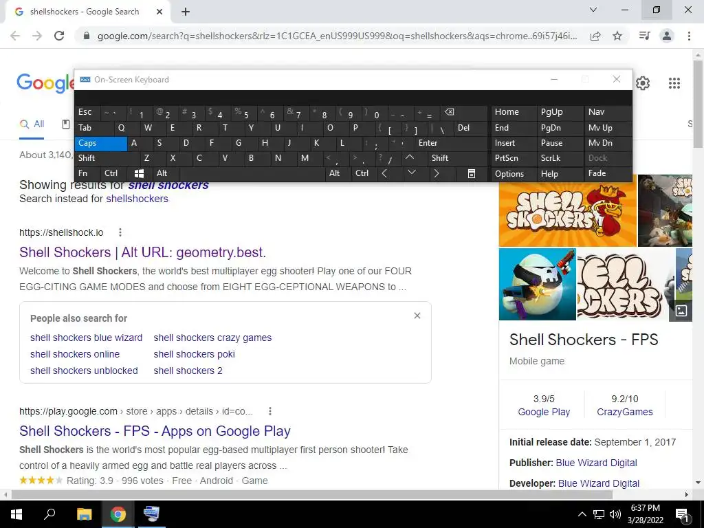Screen dimensions: 704x528
Task: Click shell shockers crazy games suggestion
Action: click(x=212, y=338)
